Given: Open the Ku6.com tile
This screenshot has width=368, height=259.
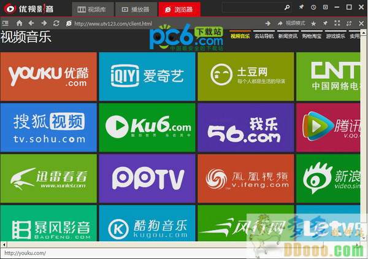Looking at the screenshot, I should [x=147, y=128].
